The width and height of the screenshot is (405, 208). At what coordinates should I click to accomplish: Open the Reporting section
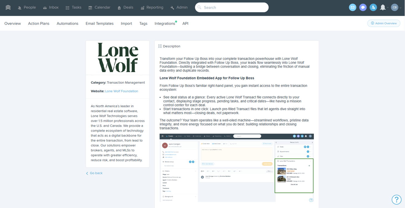(152, 7)
